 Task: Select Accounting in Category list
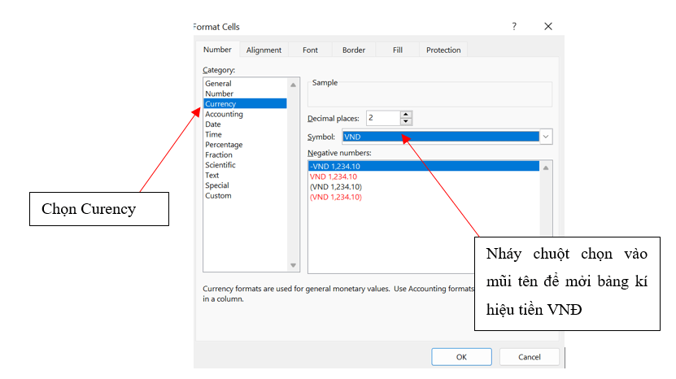224,114
